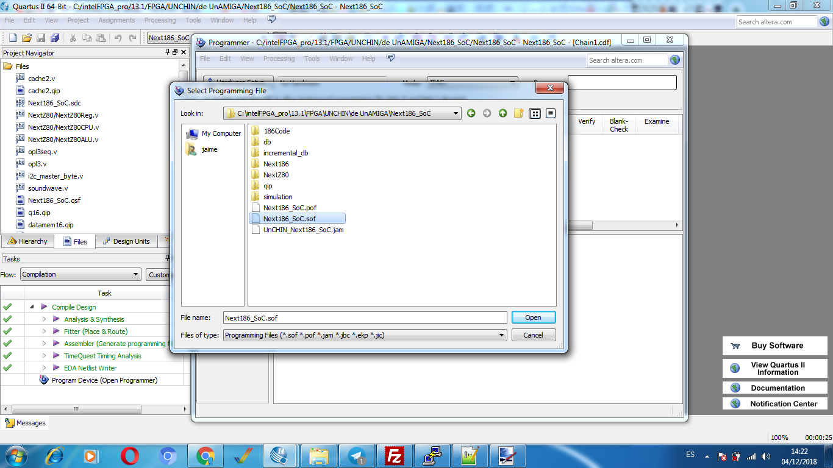Expand Analysis & Synthesis task
This screenshot has height=468, width=833.
pos(44,319)
